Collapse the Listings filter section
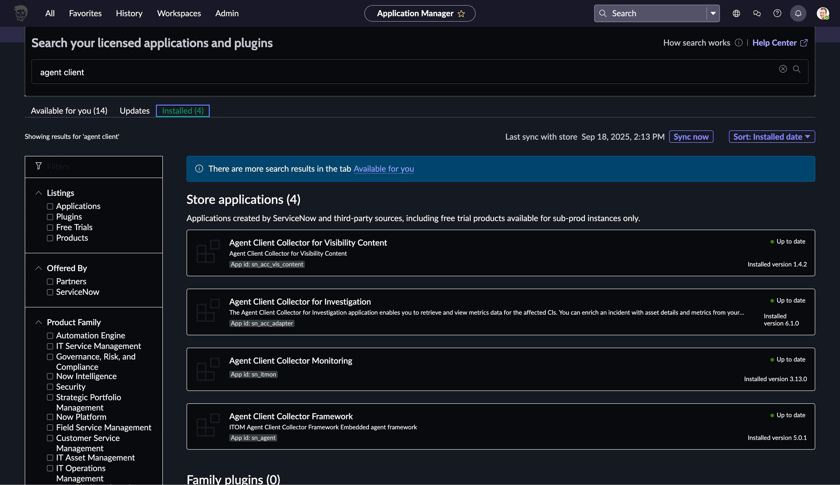Screen dimensions: 840x485 pyautogui.click(x=39, y=193)
